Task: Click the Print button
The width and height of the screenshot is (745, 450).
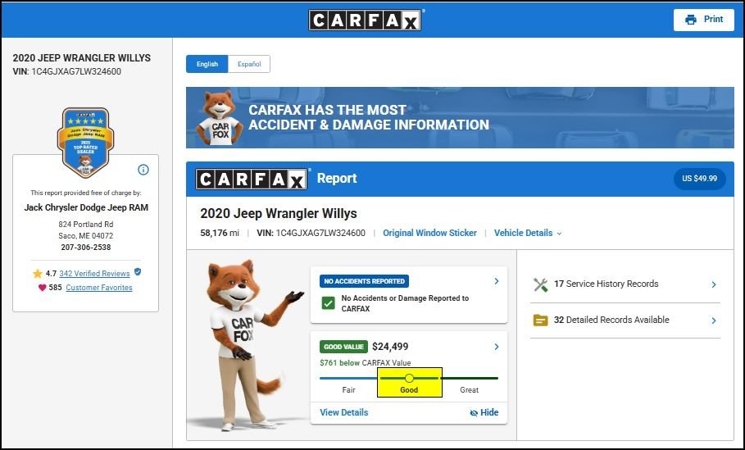Action: [x=704, y=20]
